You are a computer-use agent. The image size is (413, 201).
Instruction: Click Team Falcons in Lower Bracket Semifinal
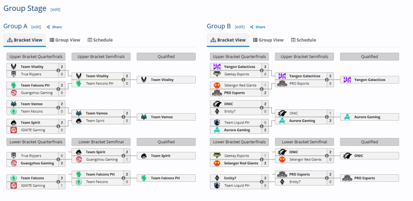[97, 182]
